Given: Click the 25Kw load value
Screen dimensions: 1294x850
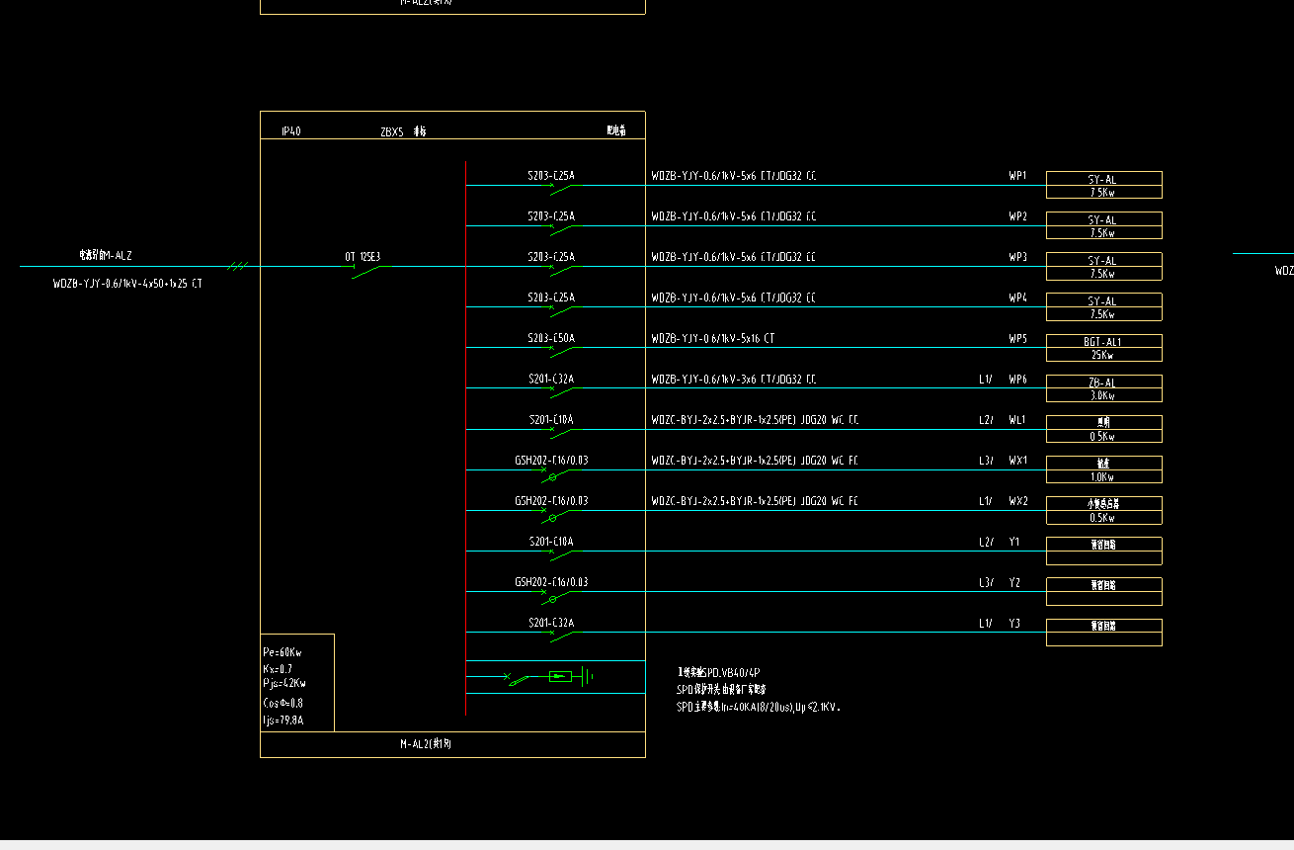Looking at the screenshot, I should tap(1103, 355).
